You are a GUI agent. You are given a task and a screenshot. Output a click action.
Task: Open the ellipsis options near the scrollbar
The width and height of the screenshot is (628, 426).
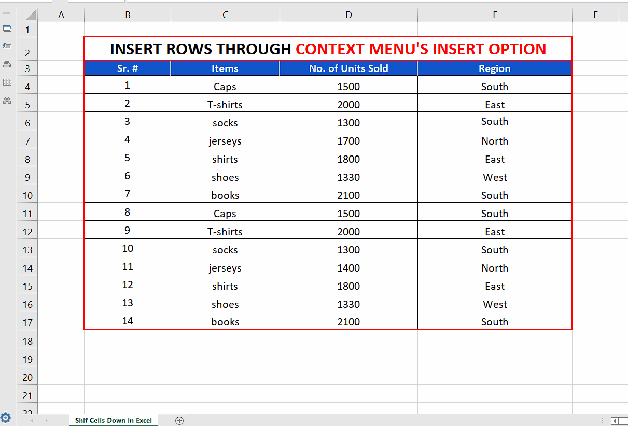click(602, 420)
